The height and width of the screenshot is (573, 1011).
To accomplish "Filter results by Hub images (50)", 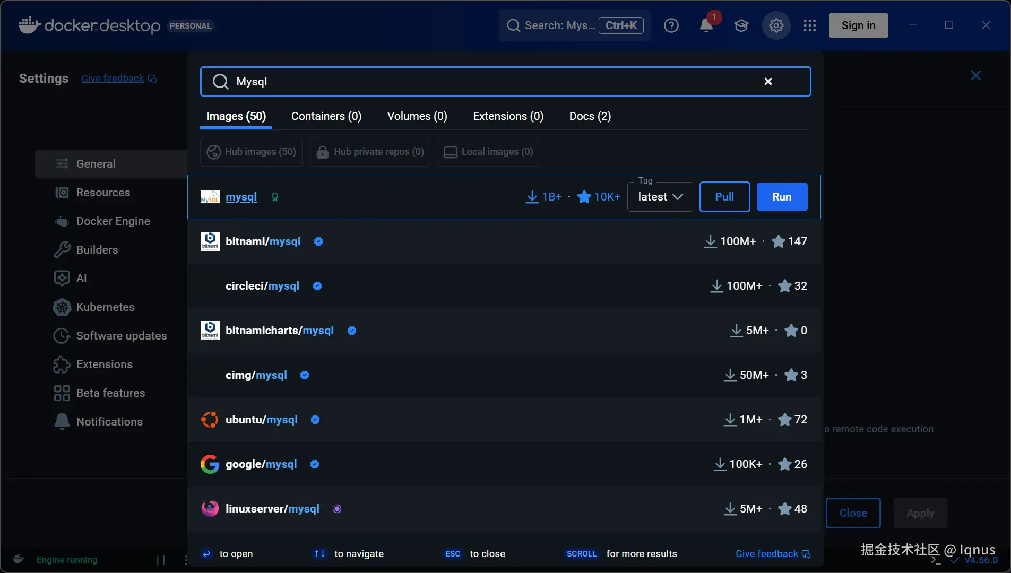I will (x=251, y=152).
